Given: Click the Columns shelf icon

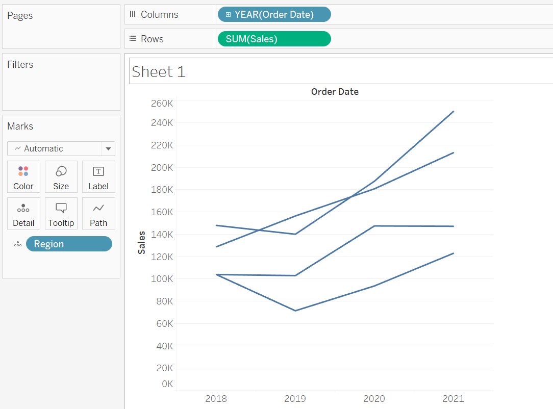Looking at the screenshot, I should (x=133, y=14).
